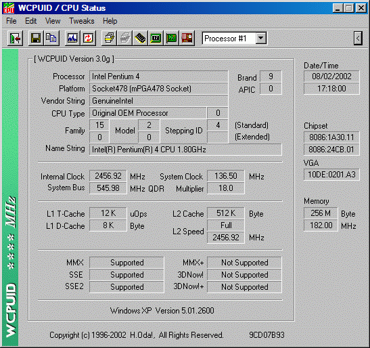Click the MMX+ 'Not Supported' field
The width and height of the screenshot is (370, 348).
click(x=244, y=263)
